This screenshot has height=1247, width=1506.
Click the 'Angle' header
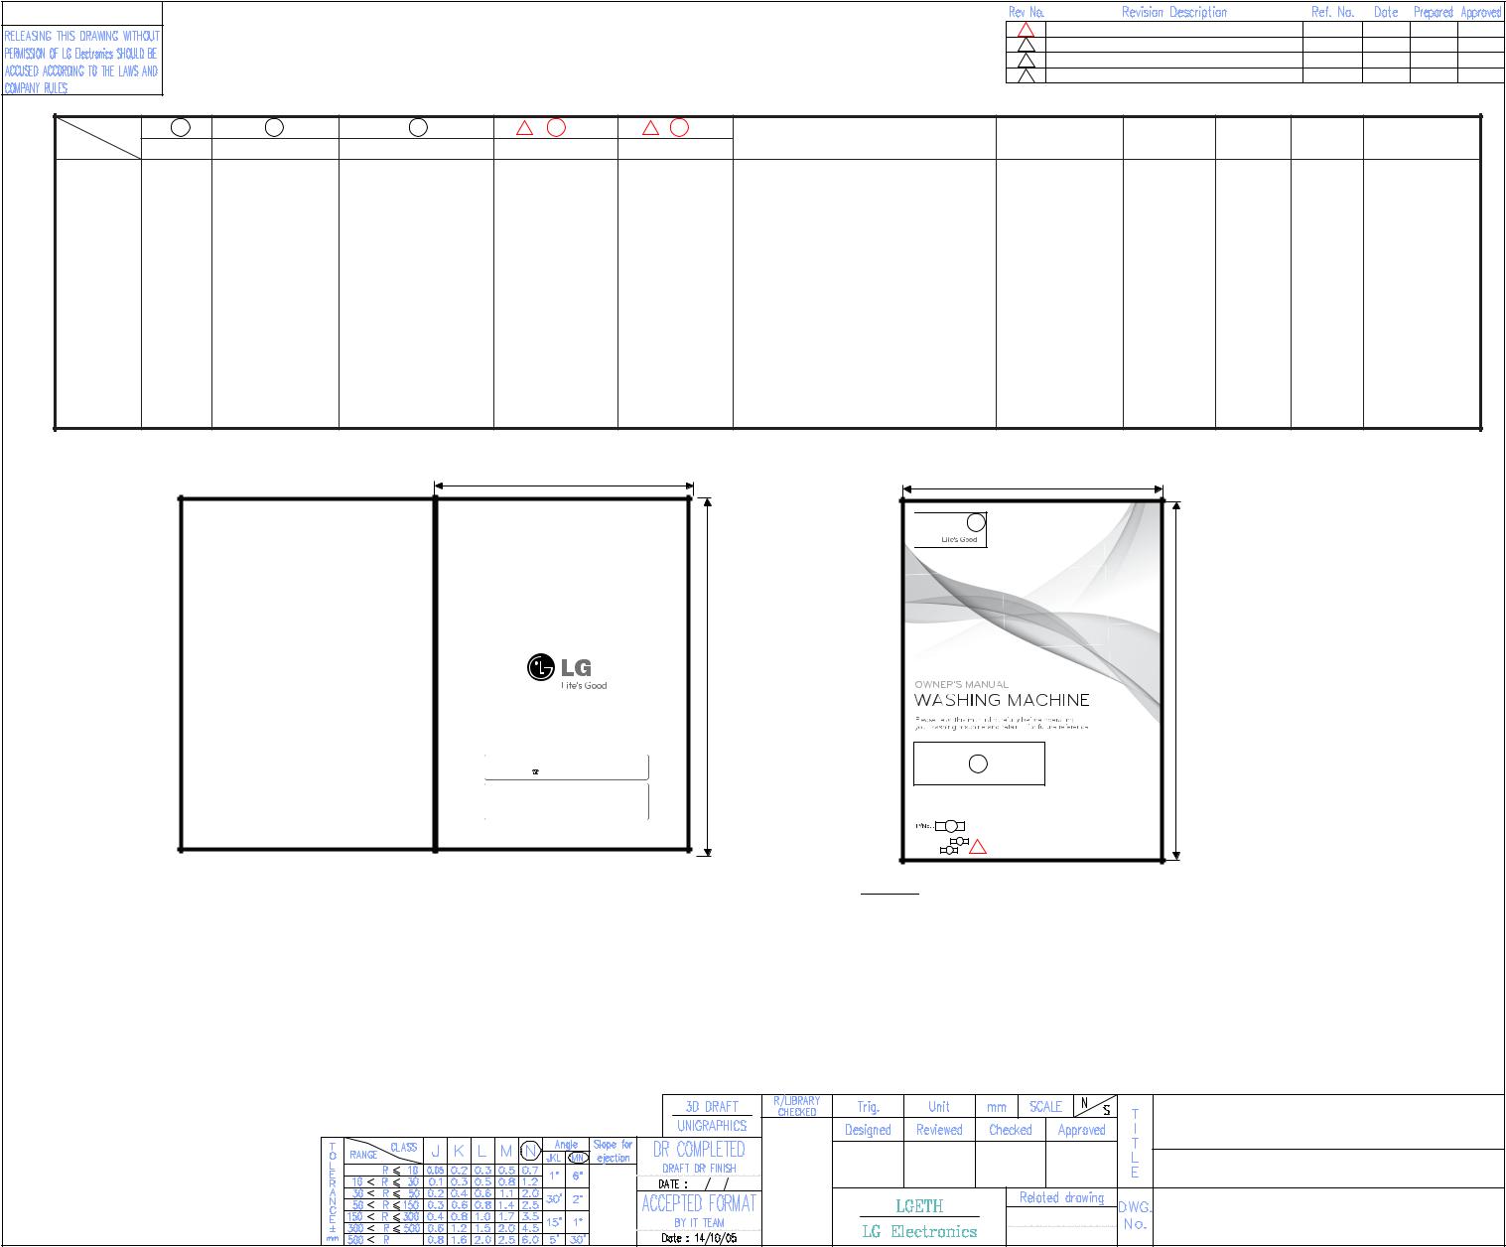566,1145
